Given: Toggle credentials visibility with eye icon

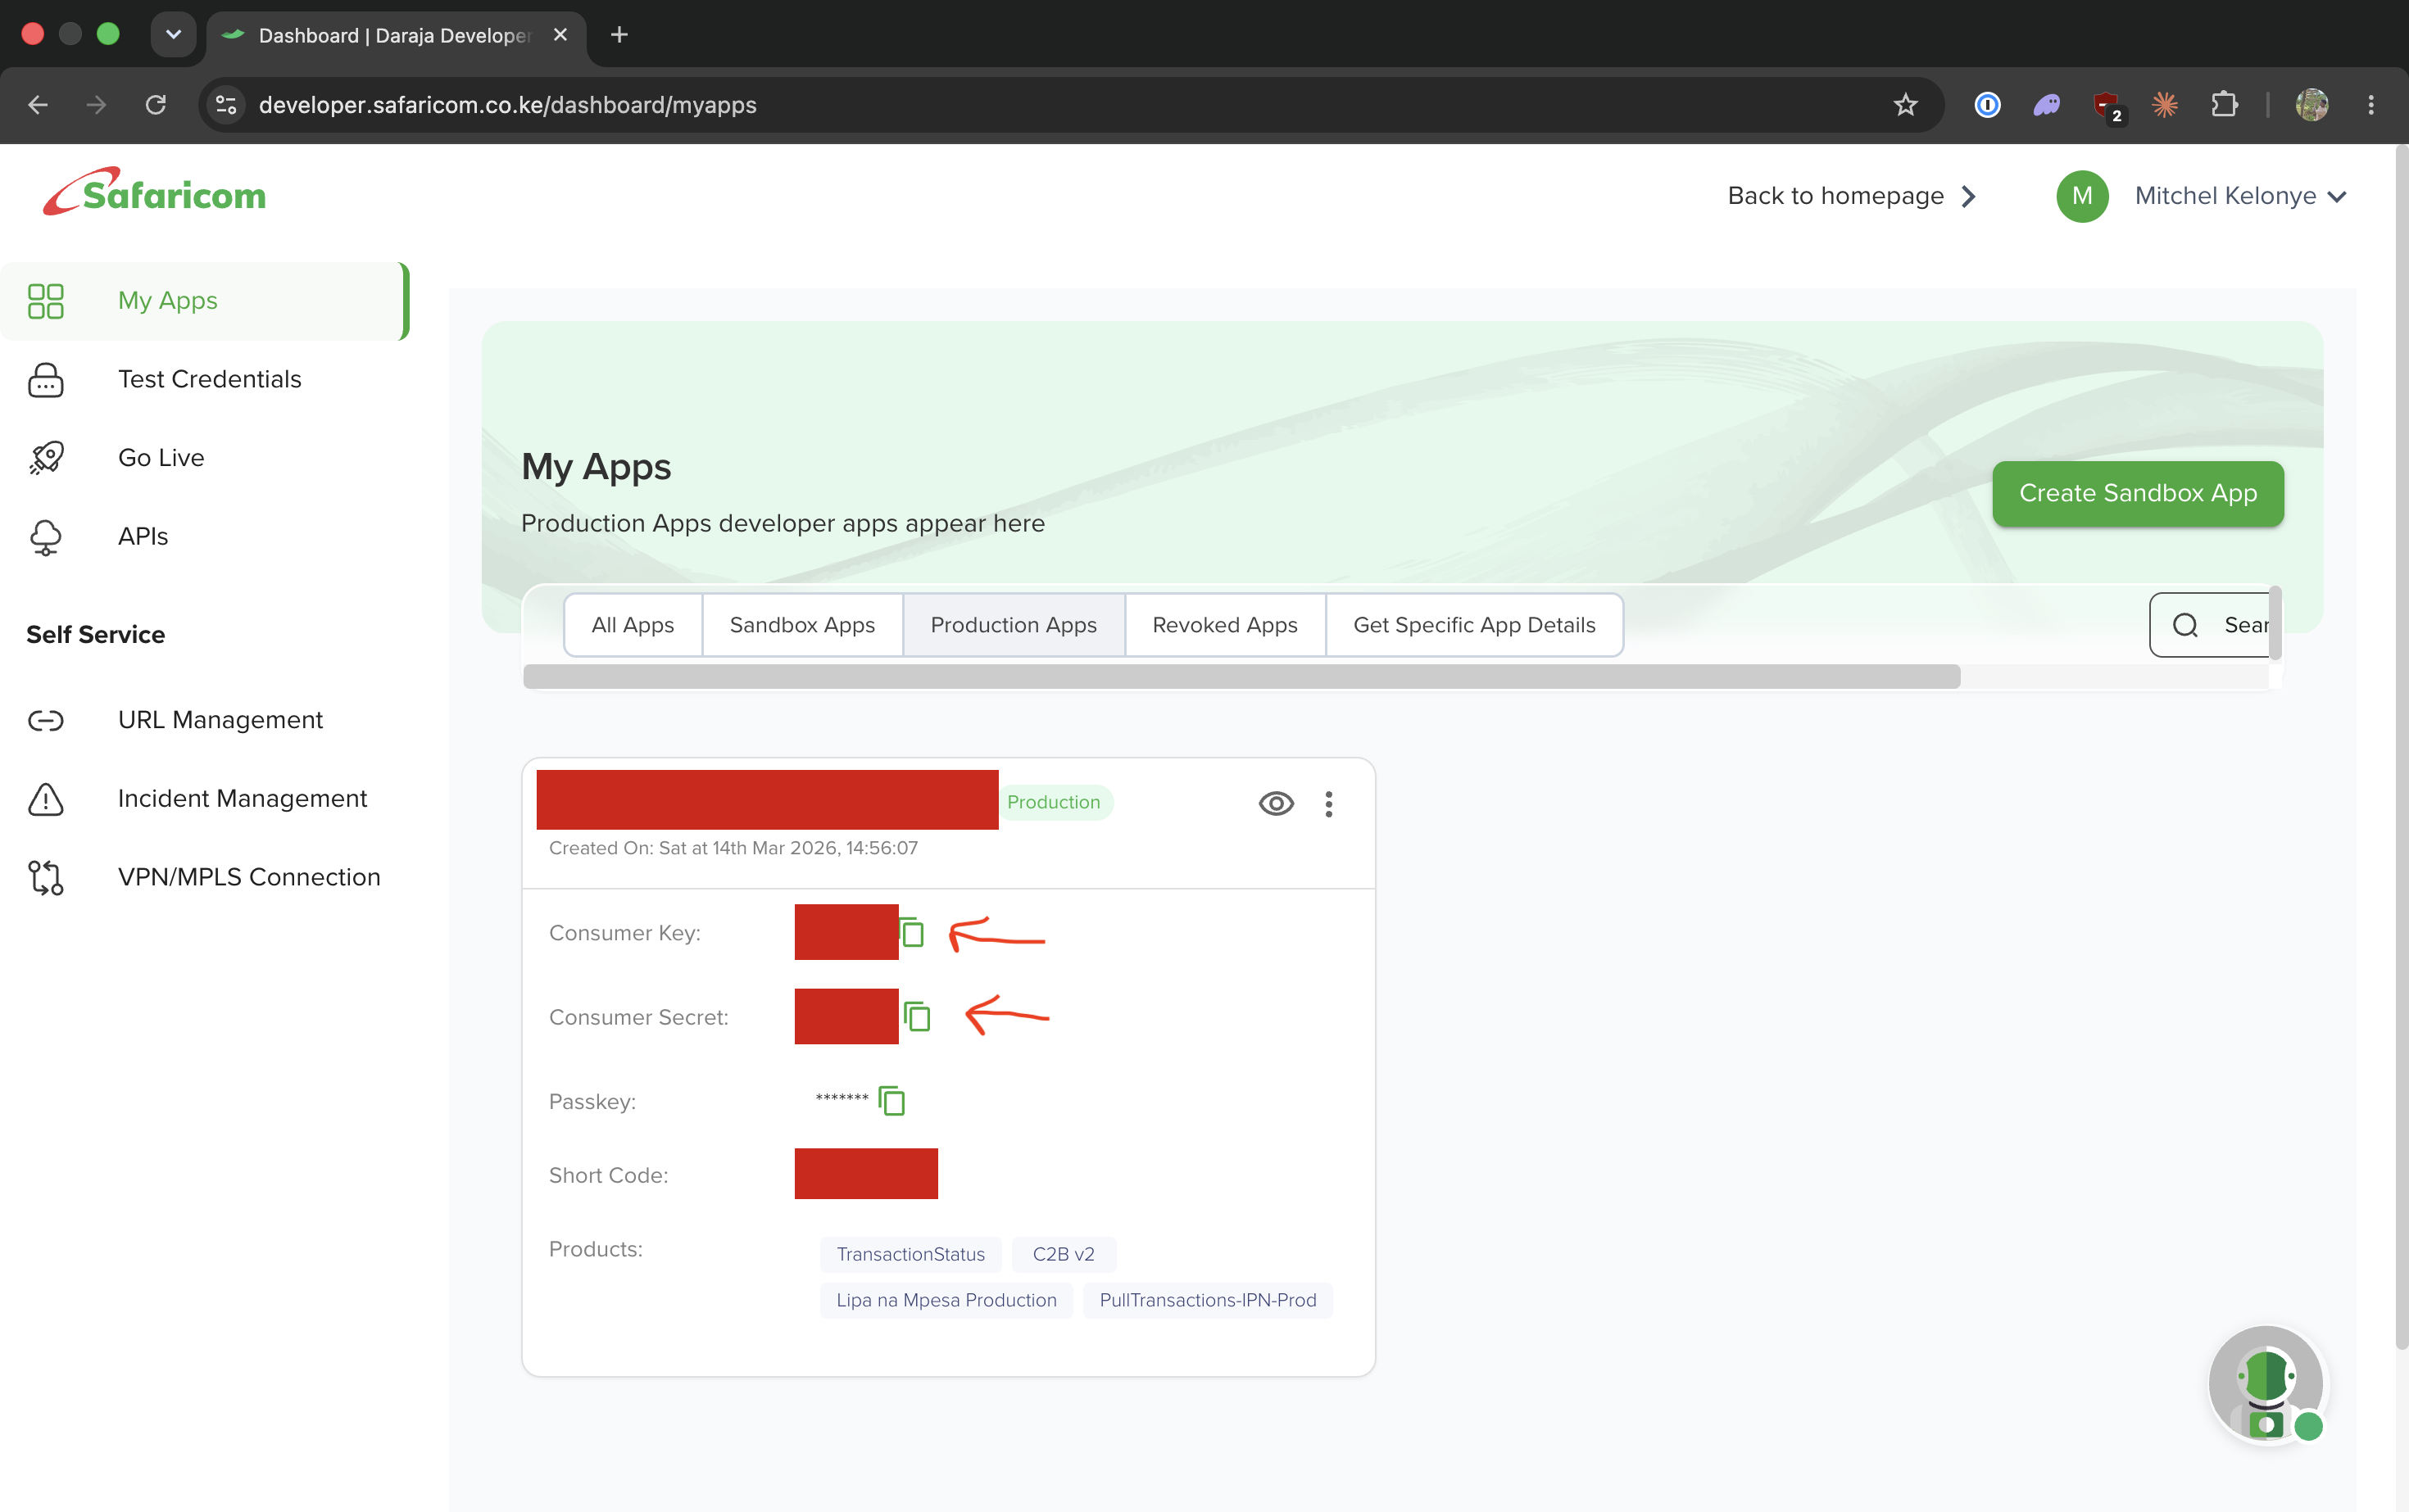Looking at the screenshot, I should click(1276, 804).
